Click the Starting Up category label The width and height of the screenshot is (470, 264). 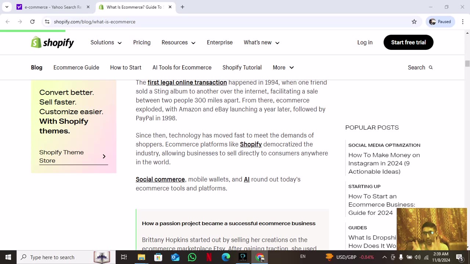[364, 186]
